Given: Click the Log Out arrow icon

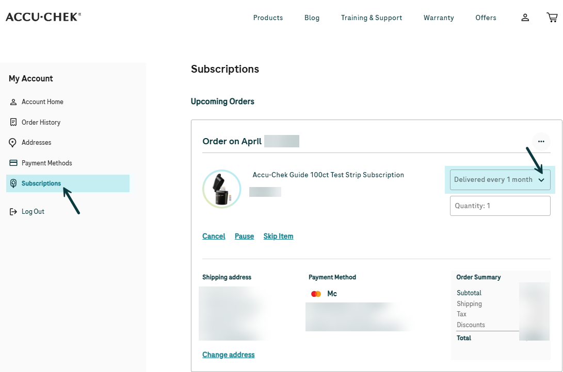Looking at the screenshot, I should click(13, 212).
